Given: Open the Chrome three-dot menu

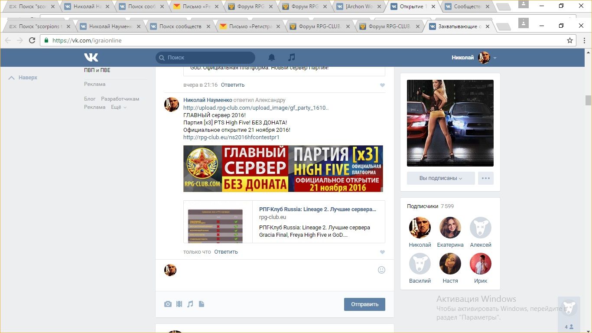Looking at the screenshot, I should click(584, 40).
